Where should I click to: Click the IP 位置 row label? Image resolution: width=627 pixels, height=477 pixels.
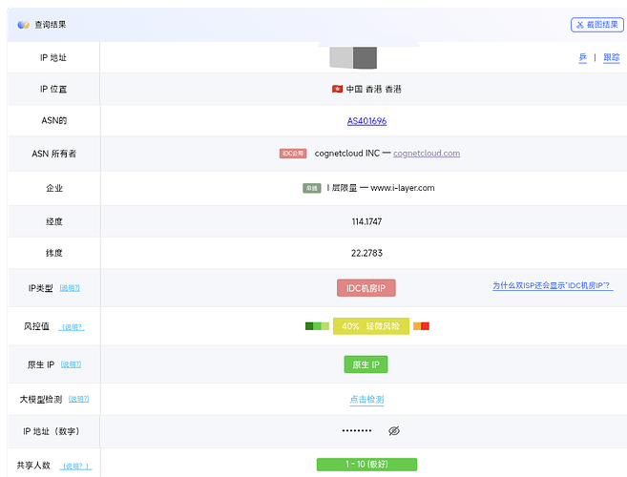pyautogui.click(x=53, y=89)
